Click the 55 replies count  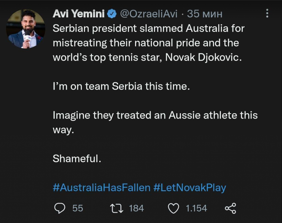(78, 208)
